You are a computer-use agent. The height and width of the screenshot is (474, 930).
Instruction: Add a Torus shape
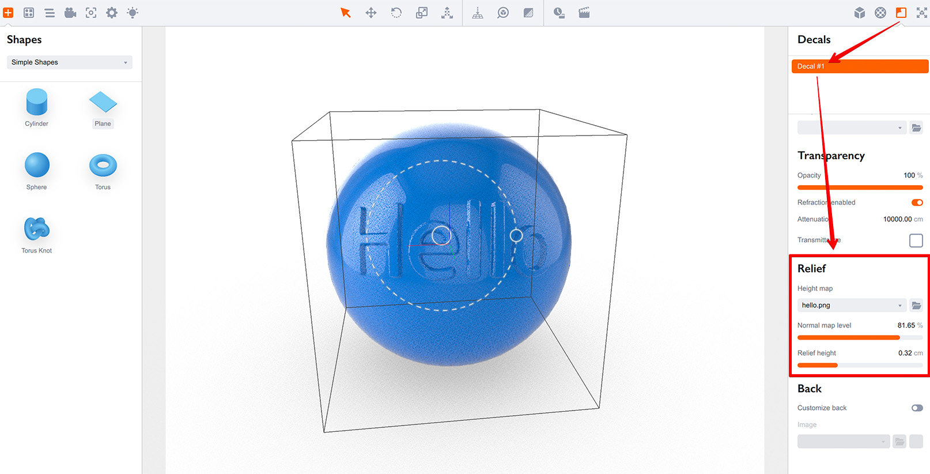(103, 171)
